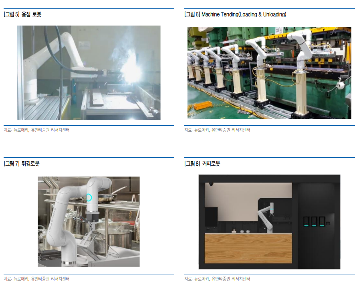Select source line under coffee robot figure
The width and height of the screenshot is (359, 287).
217,279
